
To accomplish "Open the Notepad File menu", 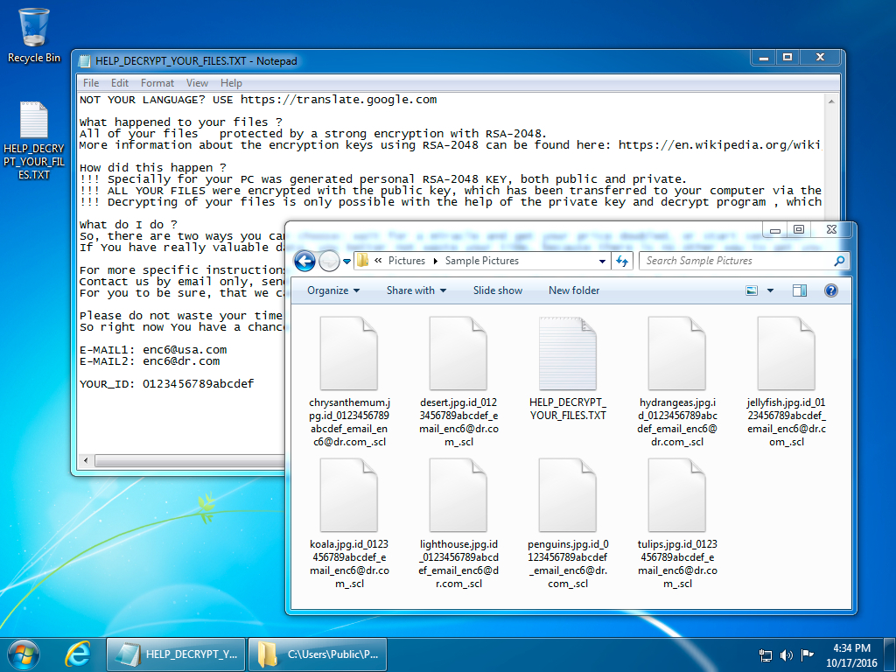I will 91,83.
